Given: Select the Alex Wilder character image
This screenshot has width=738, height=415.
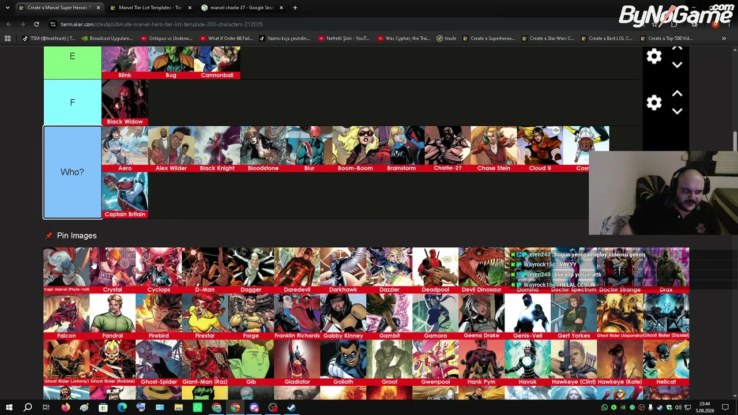Looking at the screenshot, I should 171,149.
